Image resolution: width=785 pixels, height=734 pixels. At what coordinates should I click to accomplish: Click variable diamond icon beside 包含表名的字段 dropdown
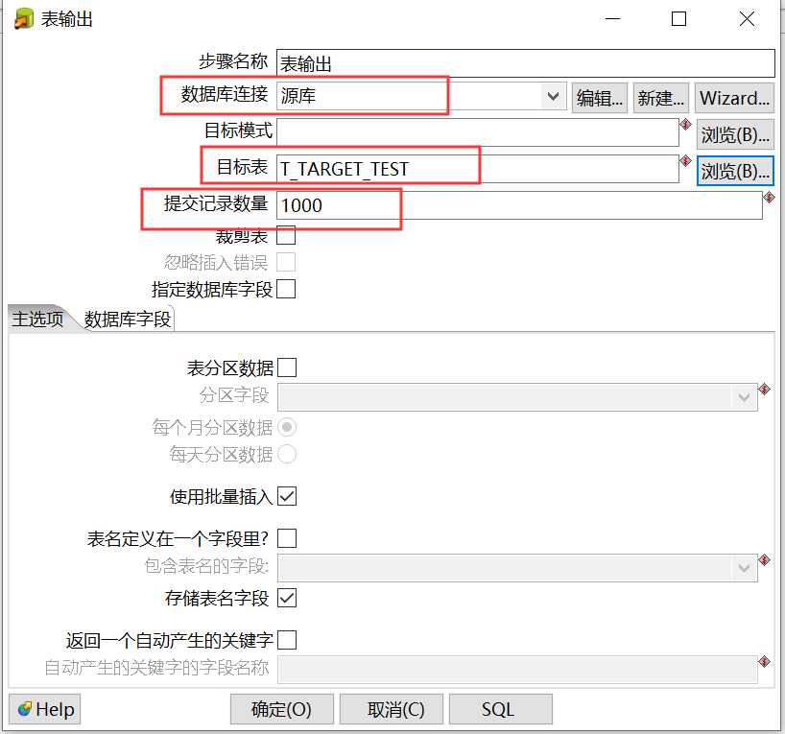point(764,559)
